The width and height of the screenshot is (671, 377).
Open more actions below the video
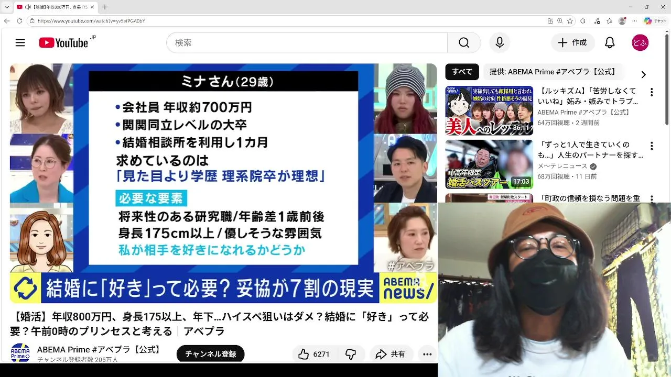(x=427, y=354)
